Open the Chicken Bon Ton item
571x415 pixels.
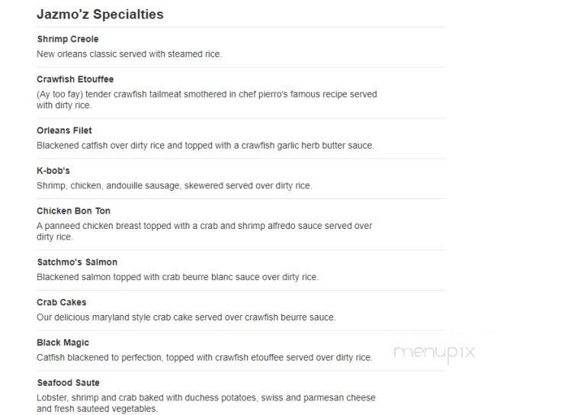click(x=73, y=211)
